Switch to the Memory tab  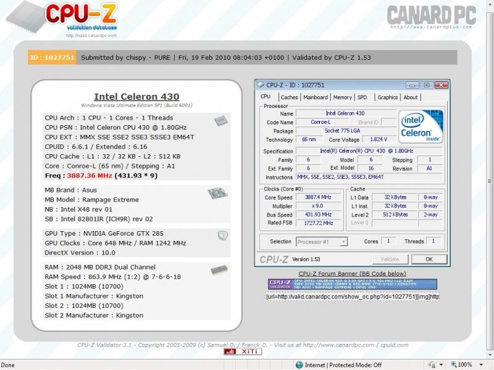[x=342, y=97]
